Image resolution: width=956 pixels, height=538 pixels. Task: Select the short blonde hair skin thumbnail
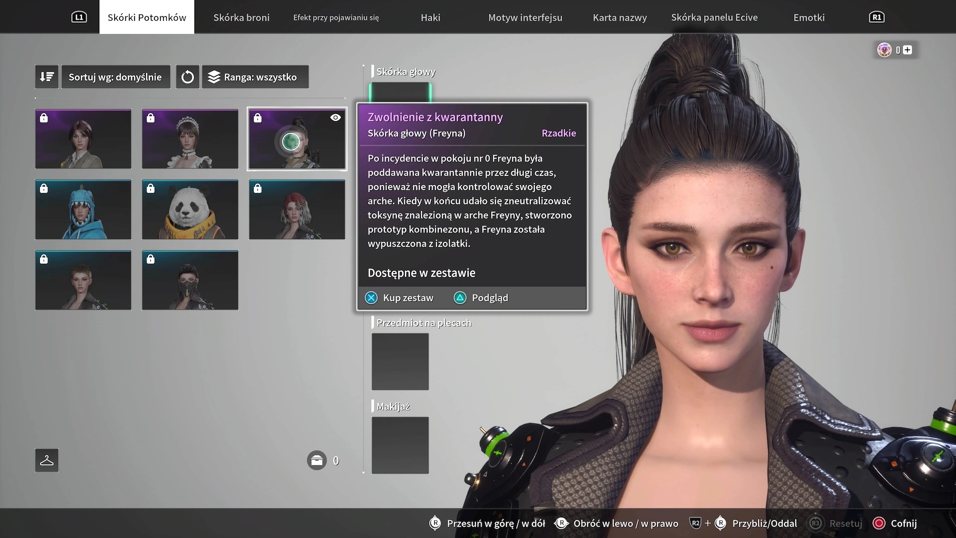pos(83,280)
